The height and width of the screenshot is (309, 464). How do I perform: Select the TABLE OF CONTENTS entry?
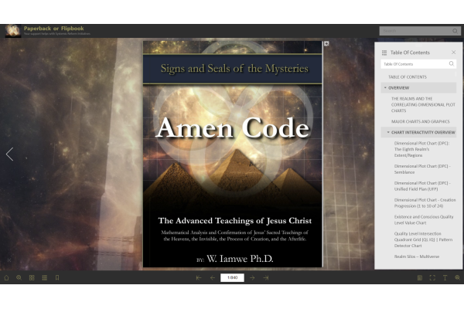coord(408,77)
